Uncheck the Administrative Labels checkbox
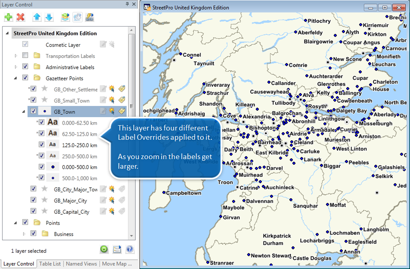The width and height of the screenshot is (410, 269). (25, 66)
